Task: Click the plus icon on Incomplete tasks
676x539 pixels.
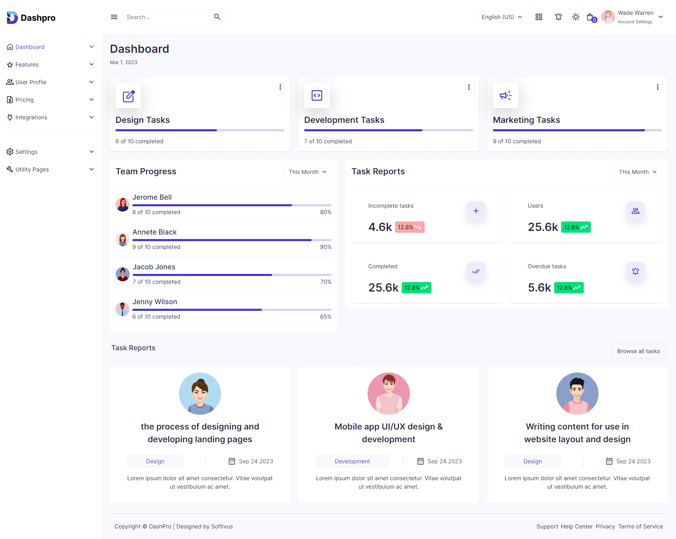Action: click(x=476, y=211)
